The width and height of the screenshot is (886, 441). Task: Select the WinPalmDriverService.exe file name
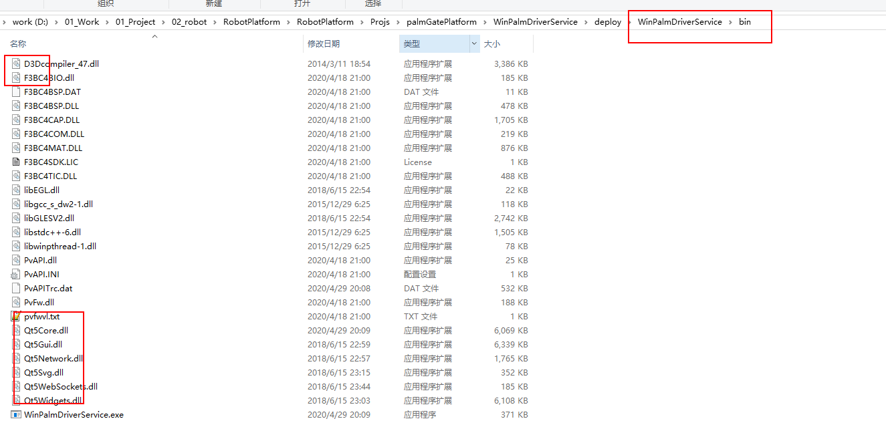click(x=74, y=414)
